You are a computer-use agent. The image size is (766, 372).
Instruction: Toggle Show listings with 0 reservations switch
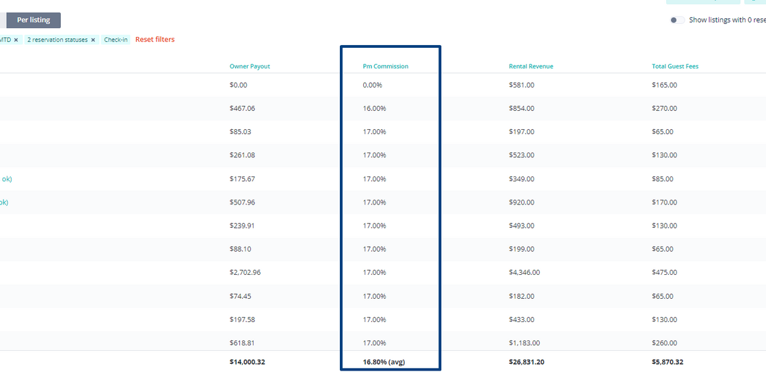click(677, 20)
